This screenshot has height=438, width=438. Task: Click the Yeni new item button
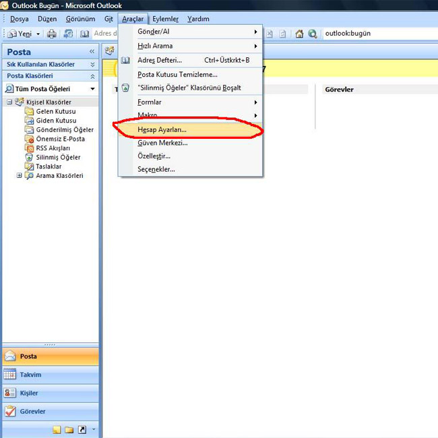(20, 34)
